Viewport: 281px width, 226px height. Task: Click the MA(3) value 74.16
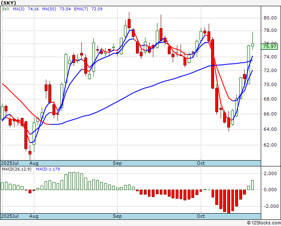point(33,9)
